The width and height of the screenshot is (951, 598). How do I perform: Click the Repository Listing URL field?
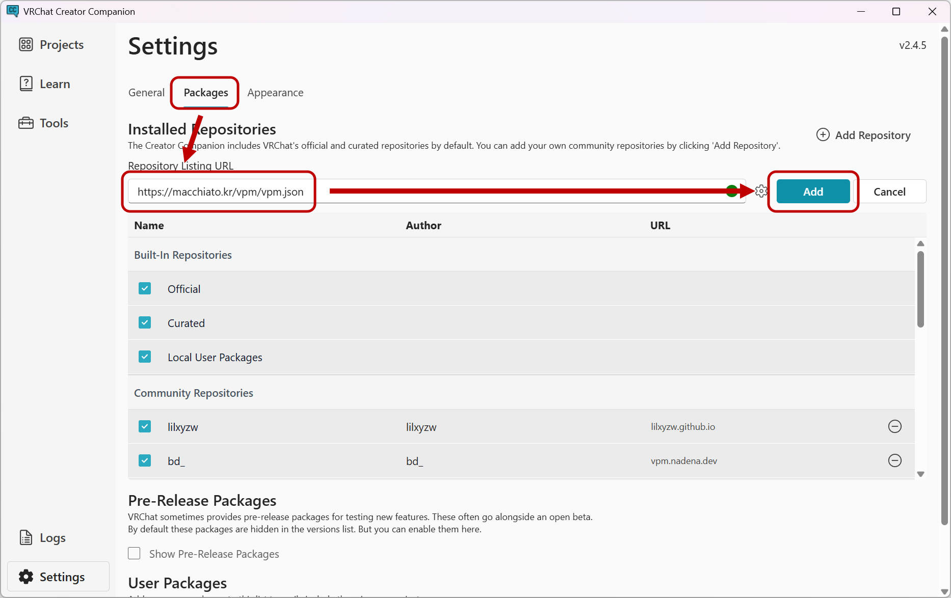tap(437, 192)
